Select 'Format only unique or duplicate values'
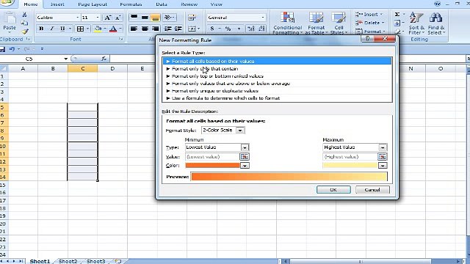 pos(278,91)
